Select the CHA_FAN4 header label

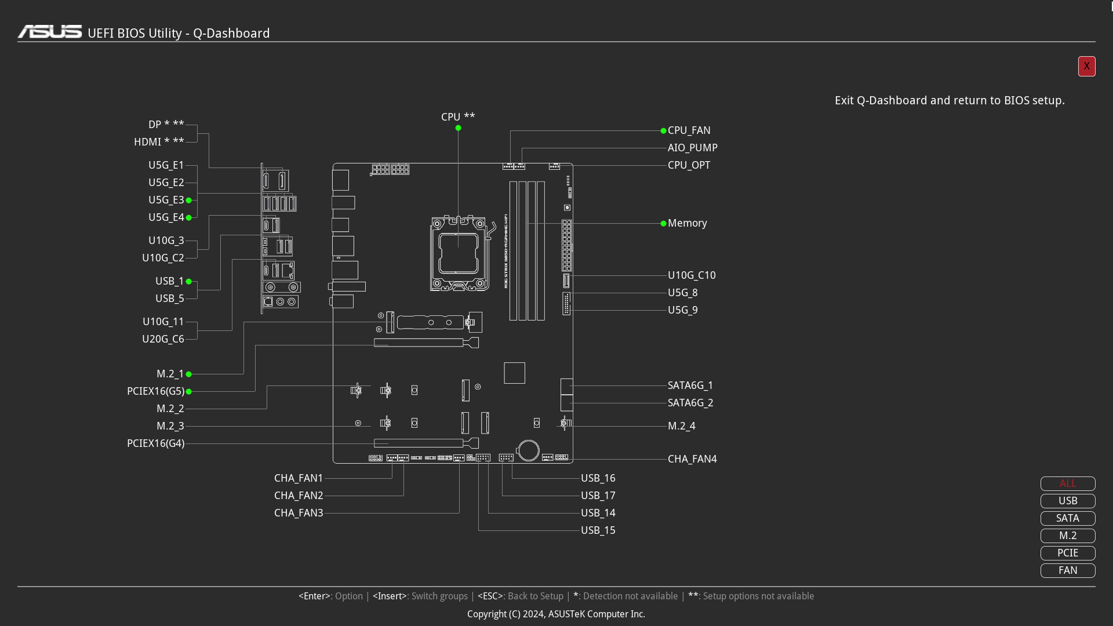click(692, 459)
